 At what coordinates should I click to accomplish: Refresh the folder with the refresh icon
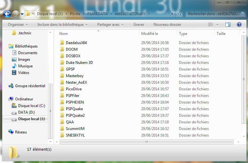click(x=179, y=14)
